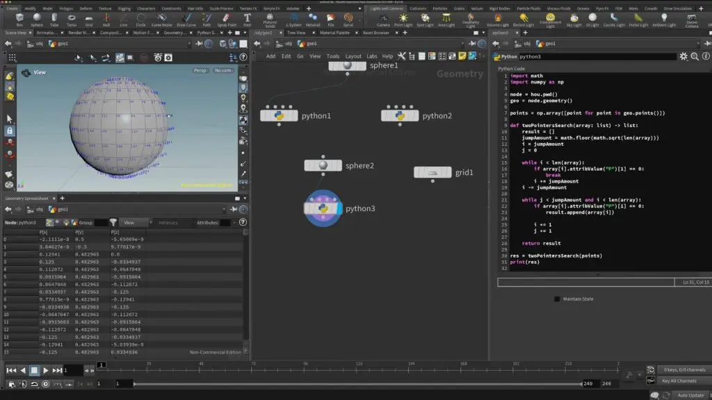Toggle the Maintain State checkbox
The width and height of the screenshot is (712, 400).
(557, 299)
